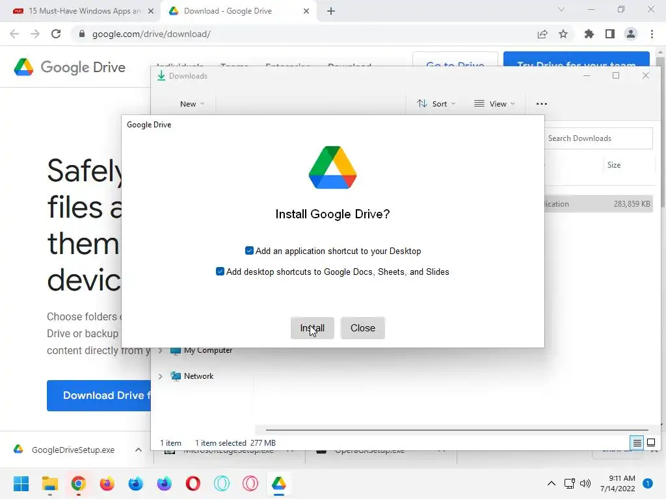
Task: Click the Size column header in Downloads
Action: (x=614, y=165)
